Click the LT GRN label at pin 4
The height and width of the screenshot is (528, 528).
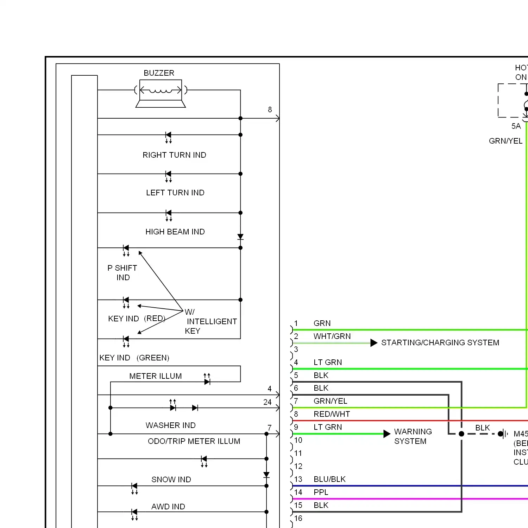click(x=328, y=362)
